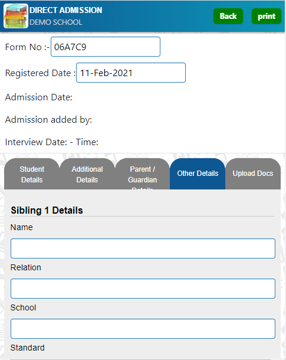The height and width of the screenshot is (360, 286).
Task: Open the Additional Details tab
Action: [87, 174]
